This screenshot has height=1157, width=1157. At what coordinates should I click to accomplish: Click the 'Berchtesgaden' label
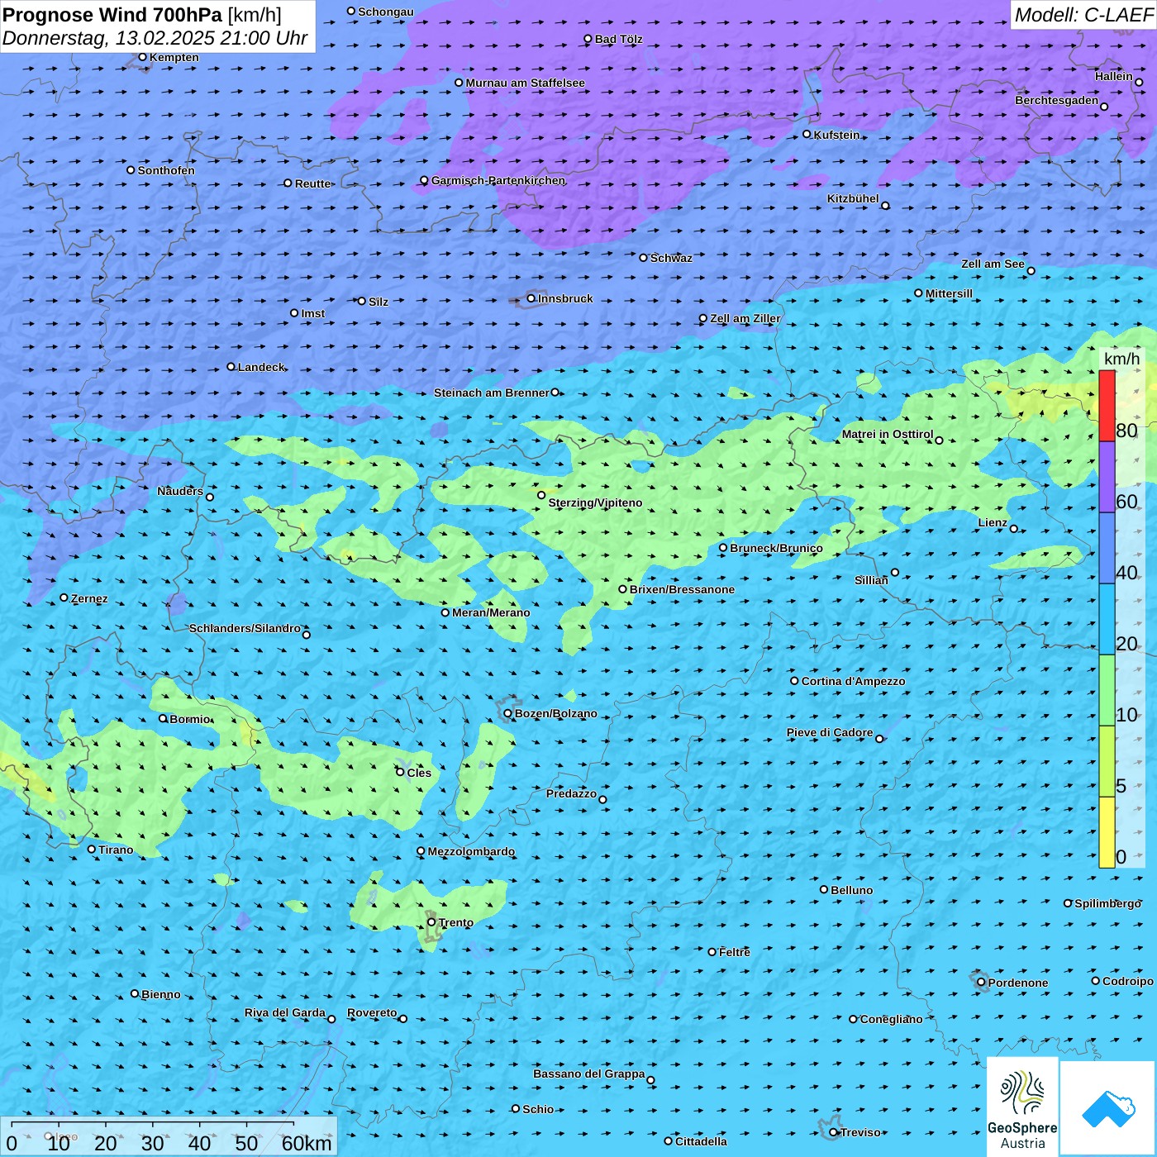[1057, 100]
